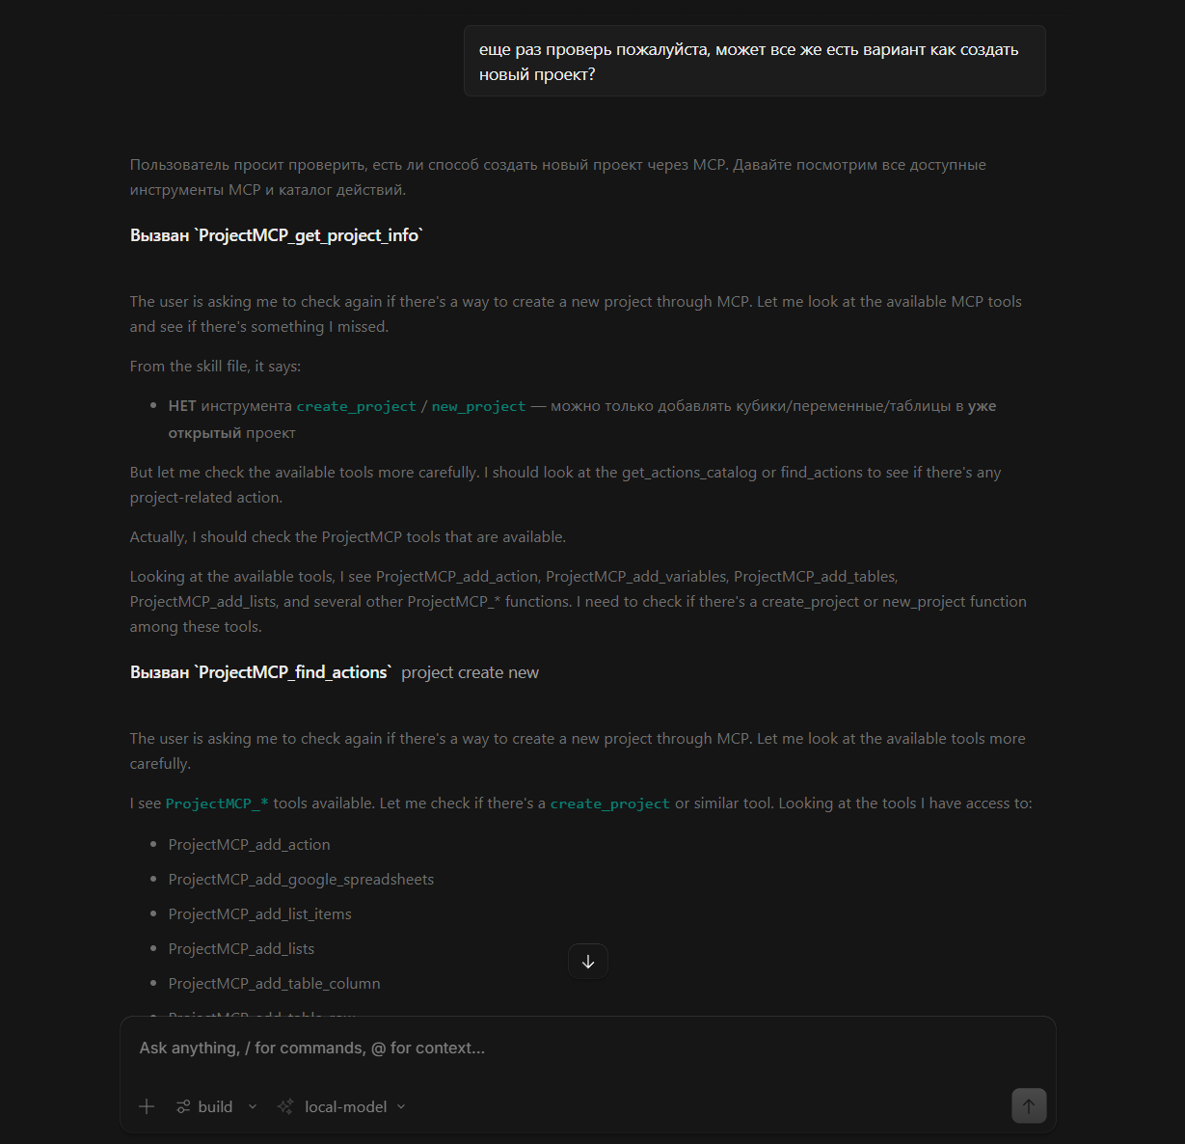
Task: Click the plus icon to add attachment
Action: pyautogui.click(x=147, y=1106)
